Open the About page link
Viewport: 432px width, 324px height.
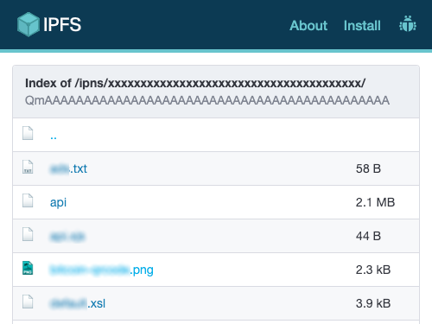pos(308,26)
